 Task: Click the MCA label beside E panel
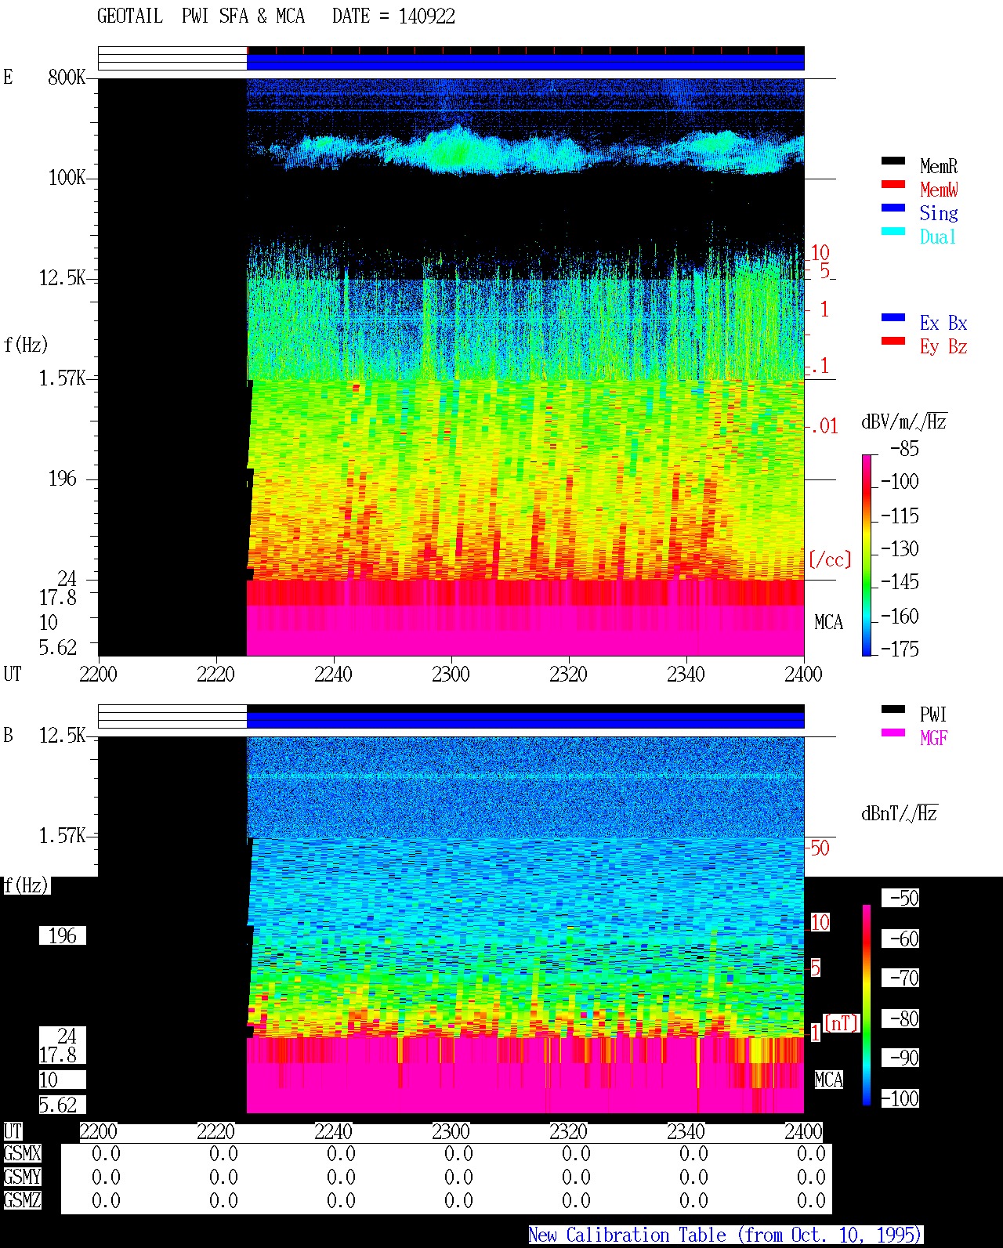[x=829, y=623]
